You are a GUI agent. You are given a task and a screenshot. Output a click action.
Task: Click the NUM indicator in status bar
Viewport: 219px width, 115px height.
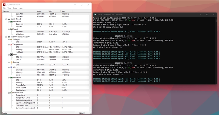[81, 113]
